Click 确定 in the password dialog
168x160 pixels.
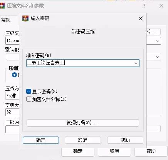[x=41, y=140]
